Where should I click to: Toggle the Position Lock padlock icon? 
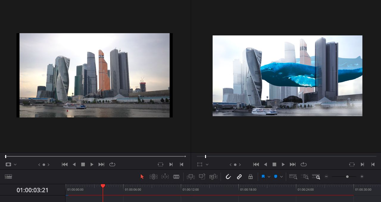click(250, 177)
